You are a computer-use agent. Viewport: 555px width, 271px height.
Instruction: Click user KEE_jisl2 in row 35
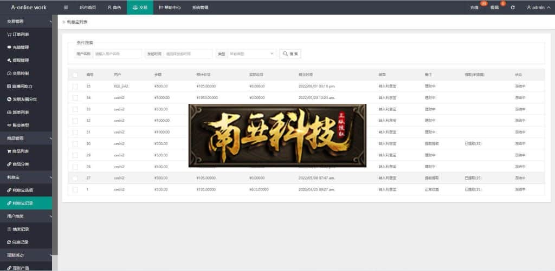click(120, 86)
